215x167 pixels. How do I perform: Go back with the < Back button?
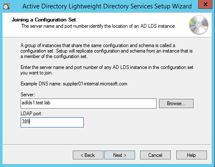click(x=88, y=155)
